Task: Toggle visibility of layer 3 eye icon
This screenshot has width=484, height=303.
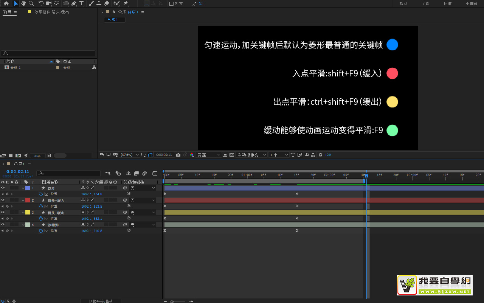Action: tap(3, 212)
